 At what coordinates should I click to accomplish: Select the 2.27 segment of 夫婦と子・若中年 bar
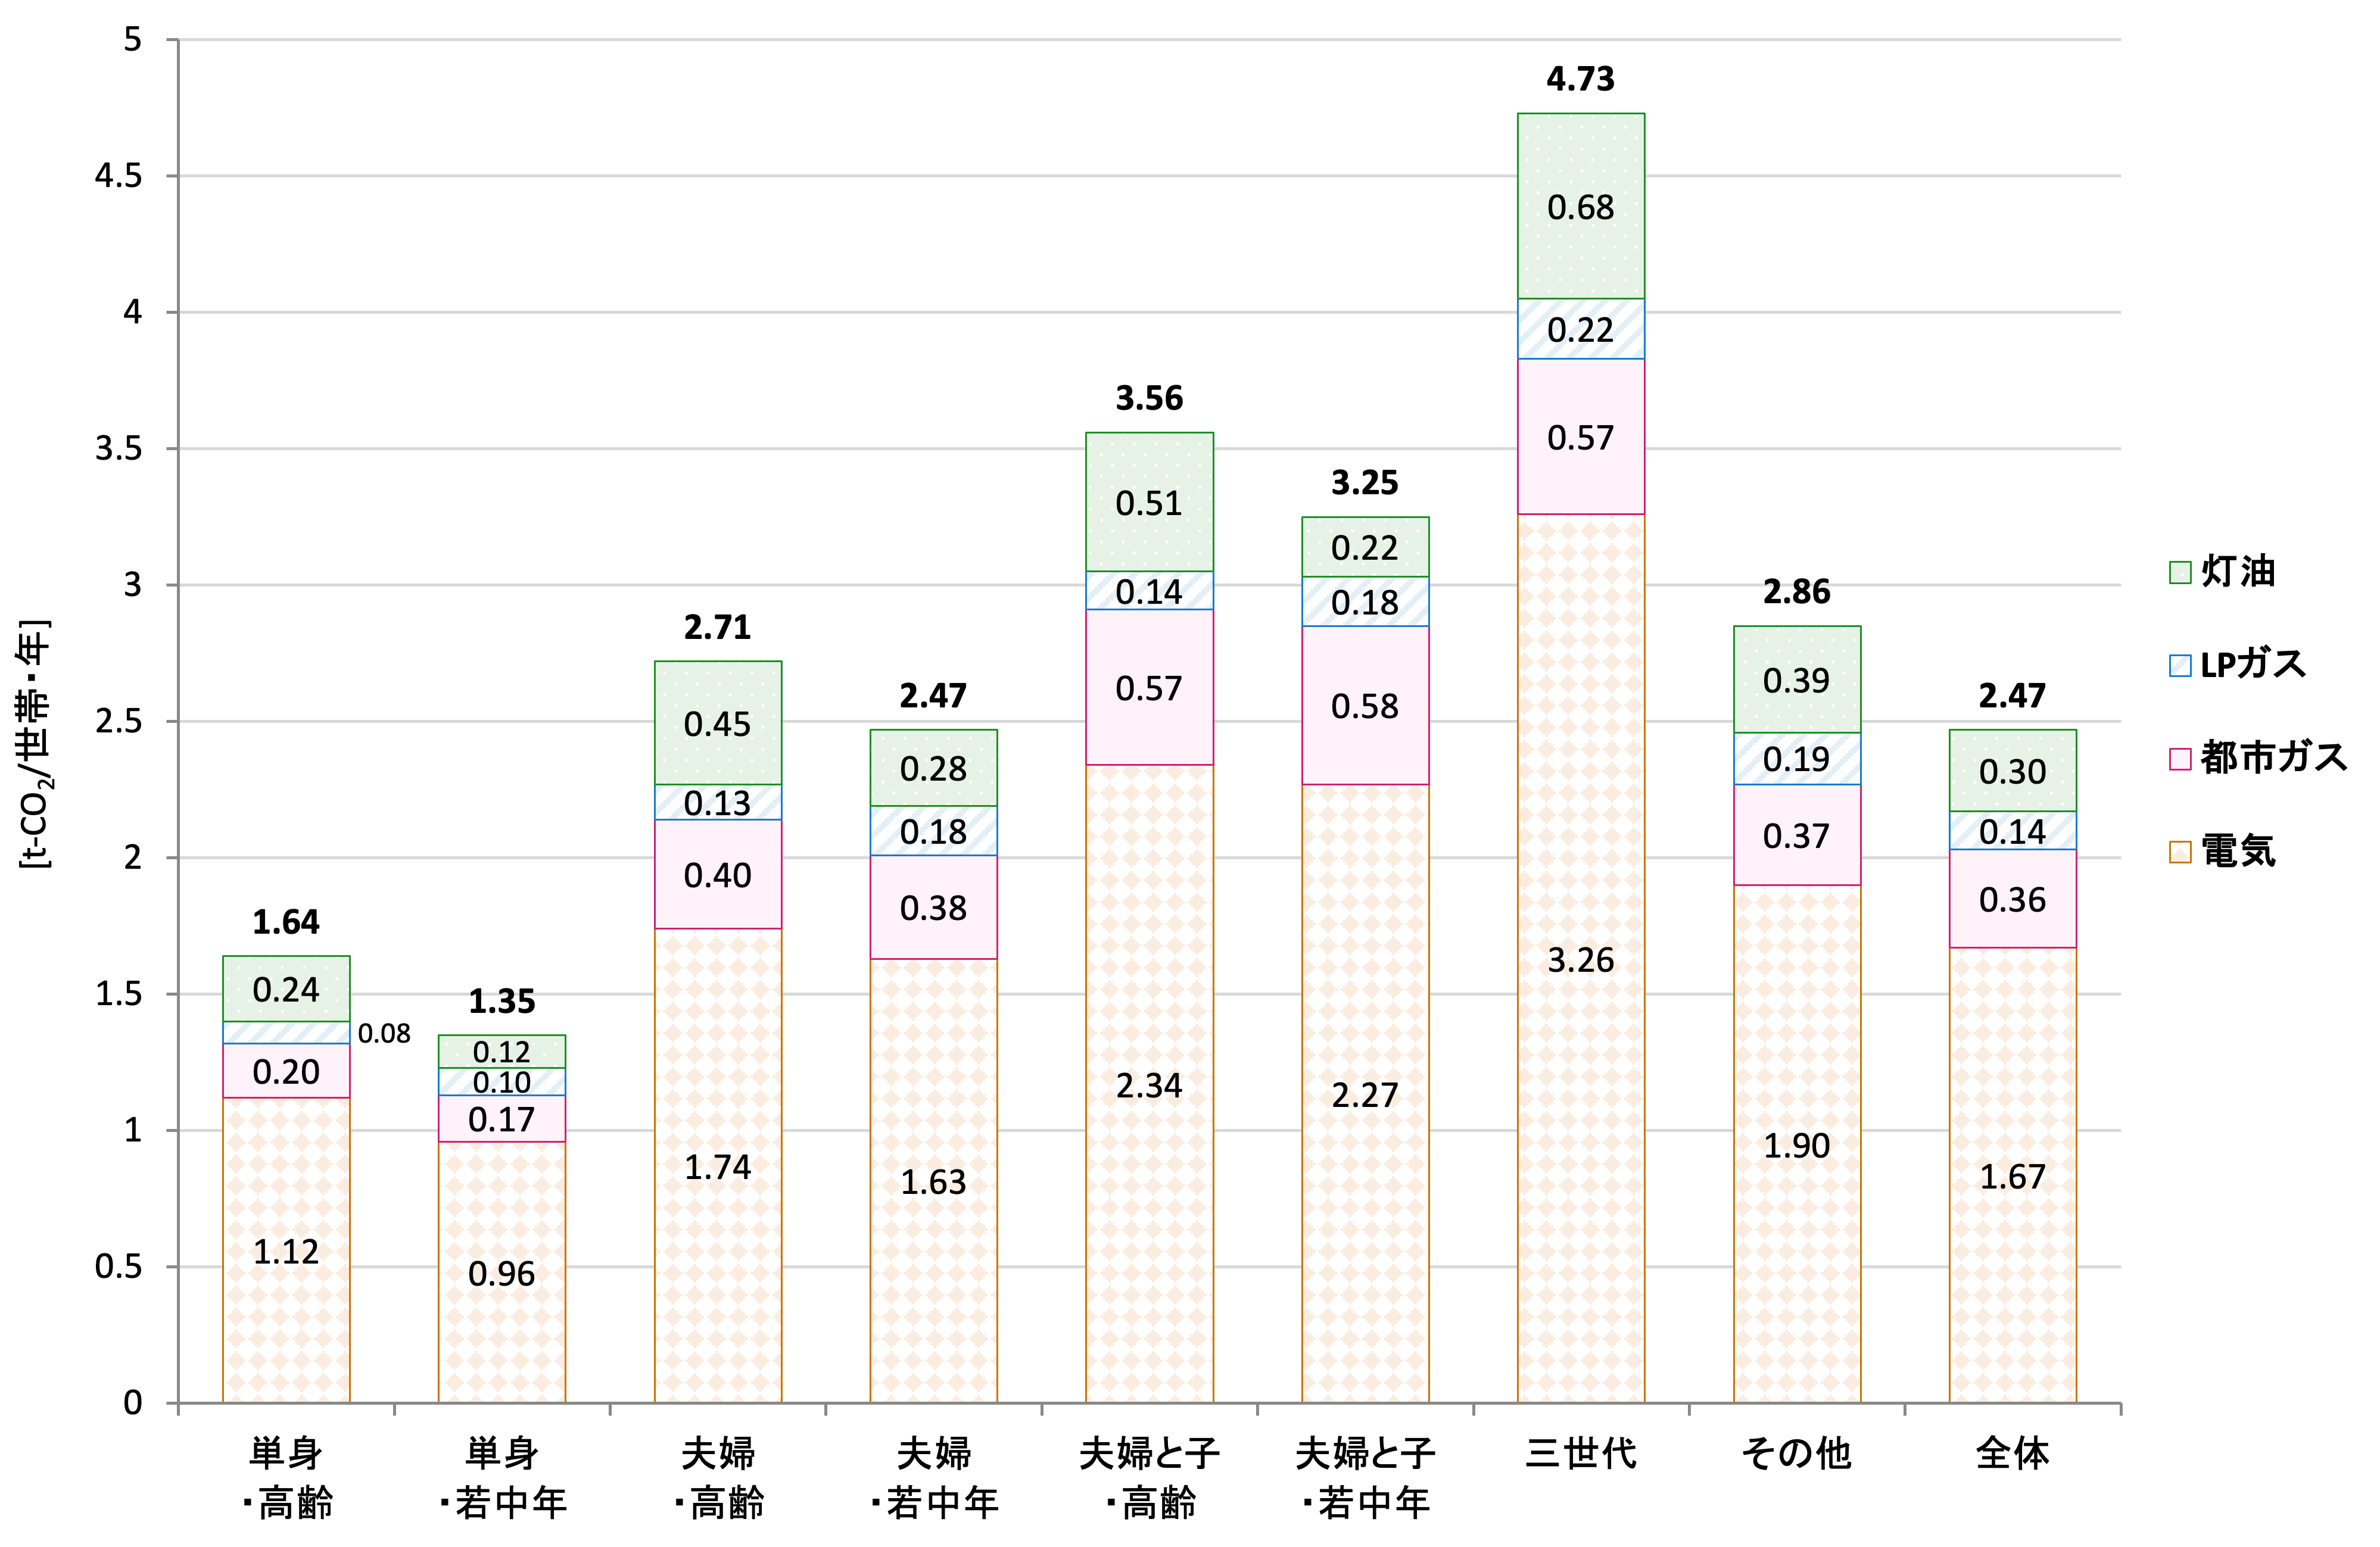(x=1365, y=1095)
